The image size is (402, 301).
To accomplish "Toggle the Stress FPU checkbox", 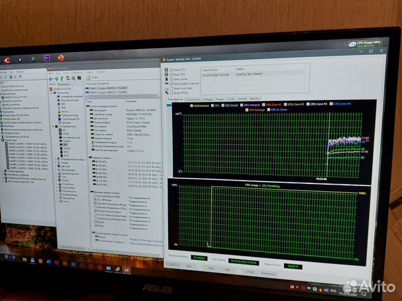I will 171,75.
